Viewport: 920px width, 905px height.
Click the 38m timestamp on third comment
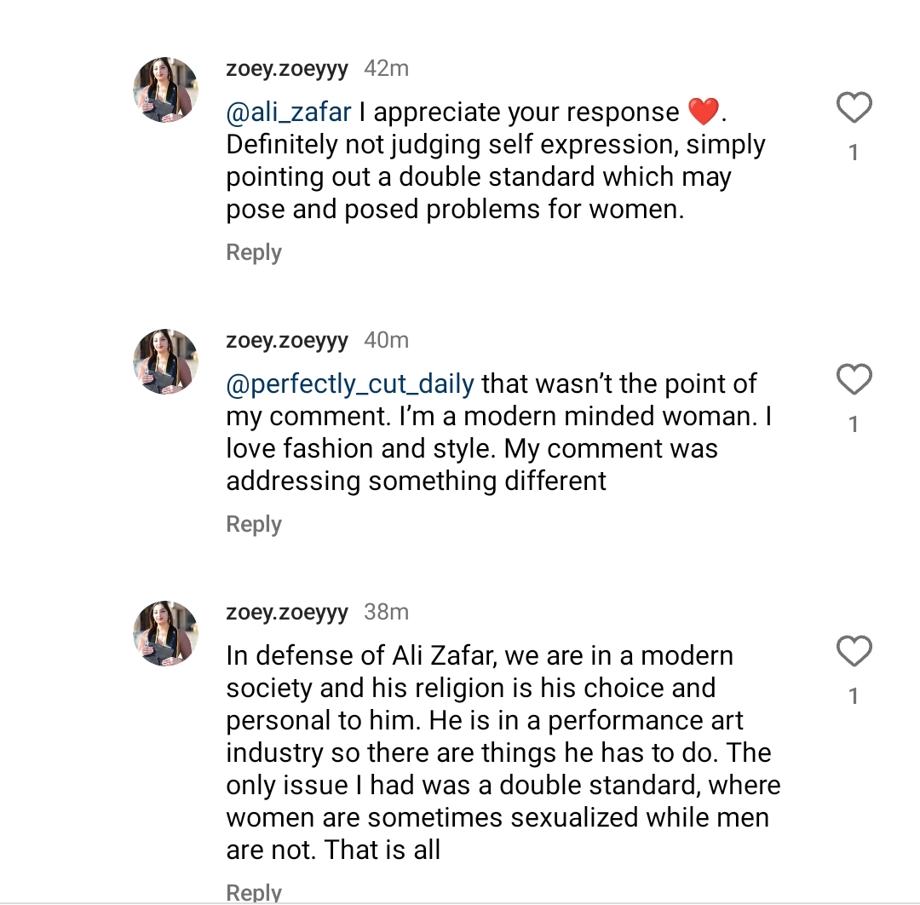386,612
